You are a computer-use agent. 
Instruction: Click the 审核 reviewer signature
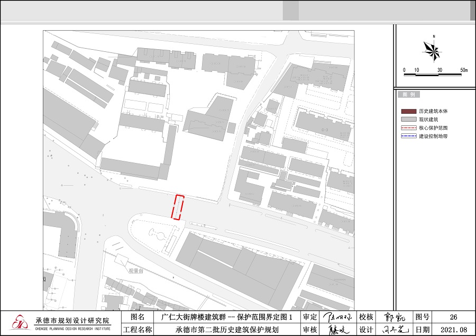click(336, 330)
